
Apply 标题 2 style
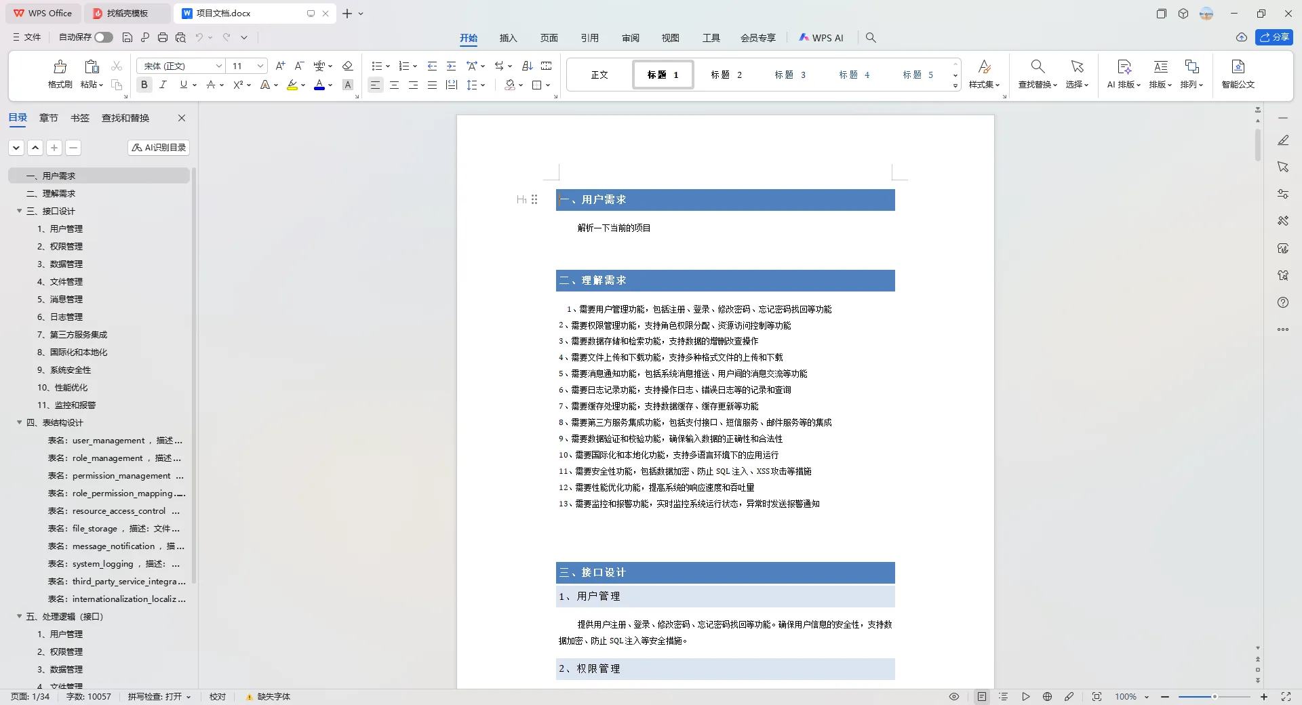pyautogui.click(x=726, y=75)
